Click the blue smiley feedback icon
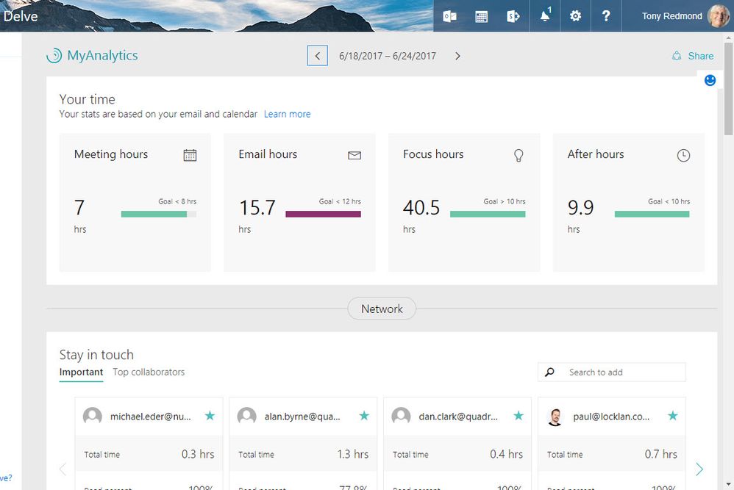Viewport: 734px width, 490px height. click(x=710, y=80)
